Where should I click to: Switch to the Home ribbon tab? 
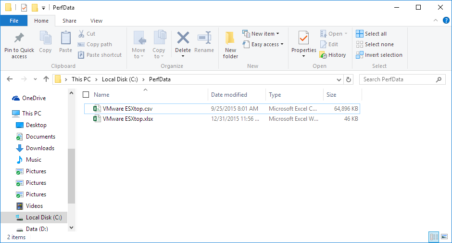pos(41,21)
